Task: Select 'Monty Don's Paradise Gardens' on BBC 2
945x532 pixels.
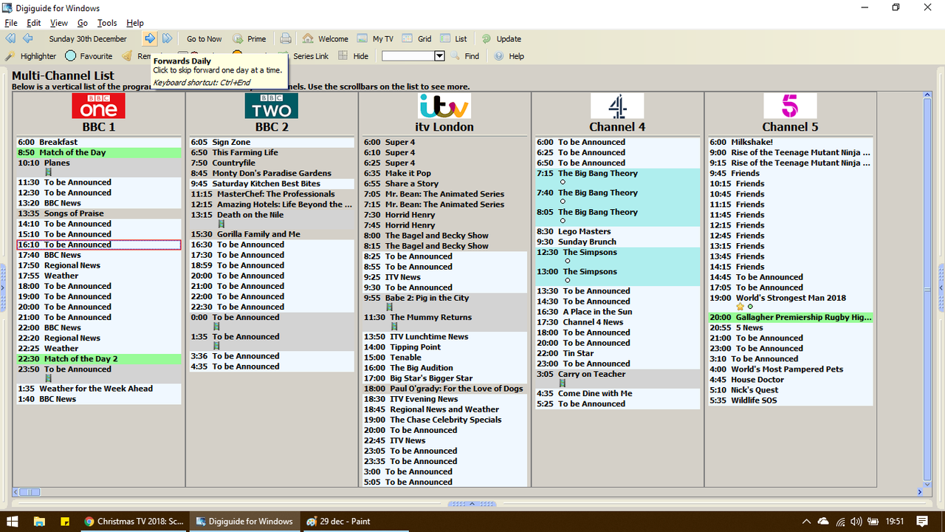Action: [x=272, y=173]
